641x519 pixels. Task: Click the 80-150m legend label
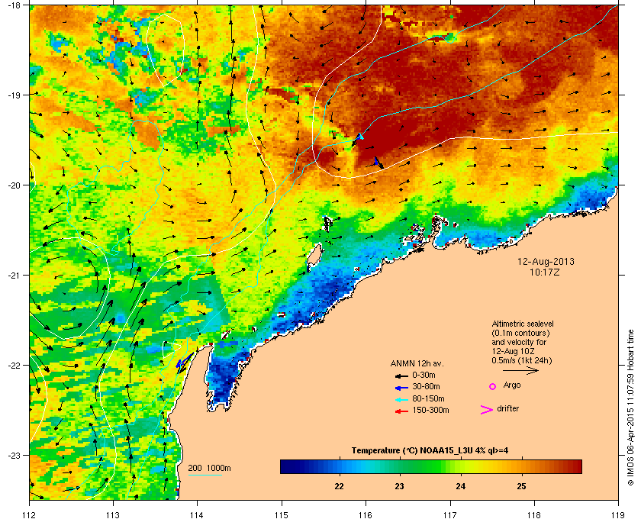[428, 398]
